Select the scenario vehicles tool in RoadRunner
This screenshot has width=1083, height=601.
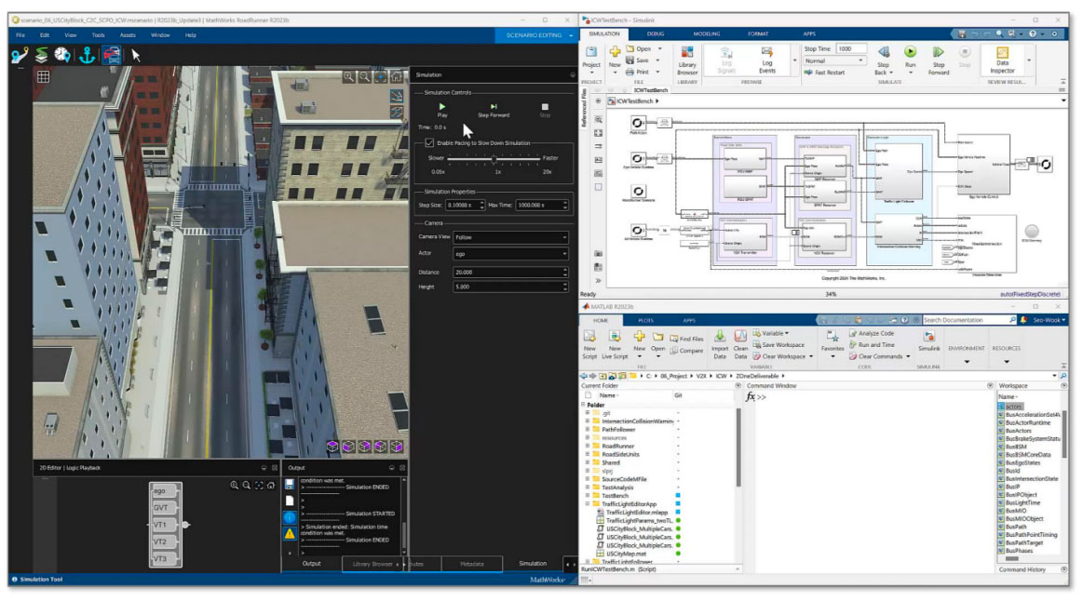click(111, 55)
